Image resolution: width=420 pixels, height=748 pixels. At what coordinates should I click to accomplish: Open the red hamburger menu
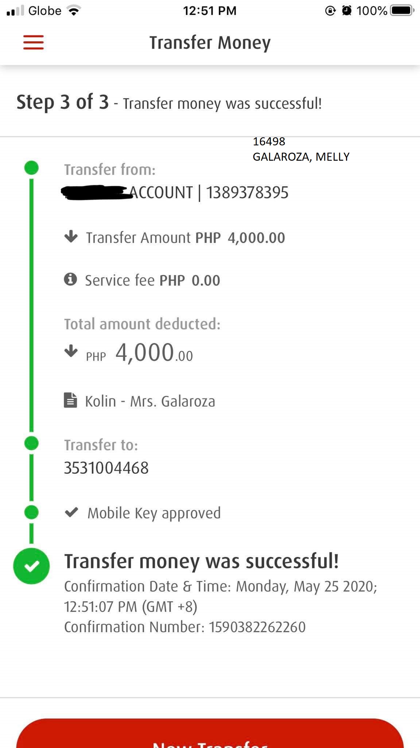(x=34, y=42)
